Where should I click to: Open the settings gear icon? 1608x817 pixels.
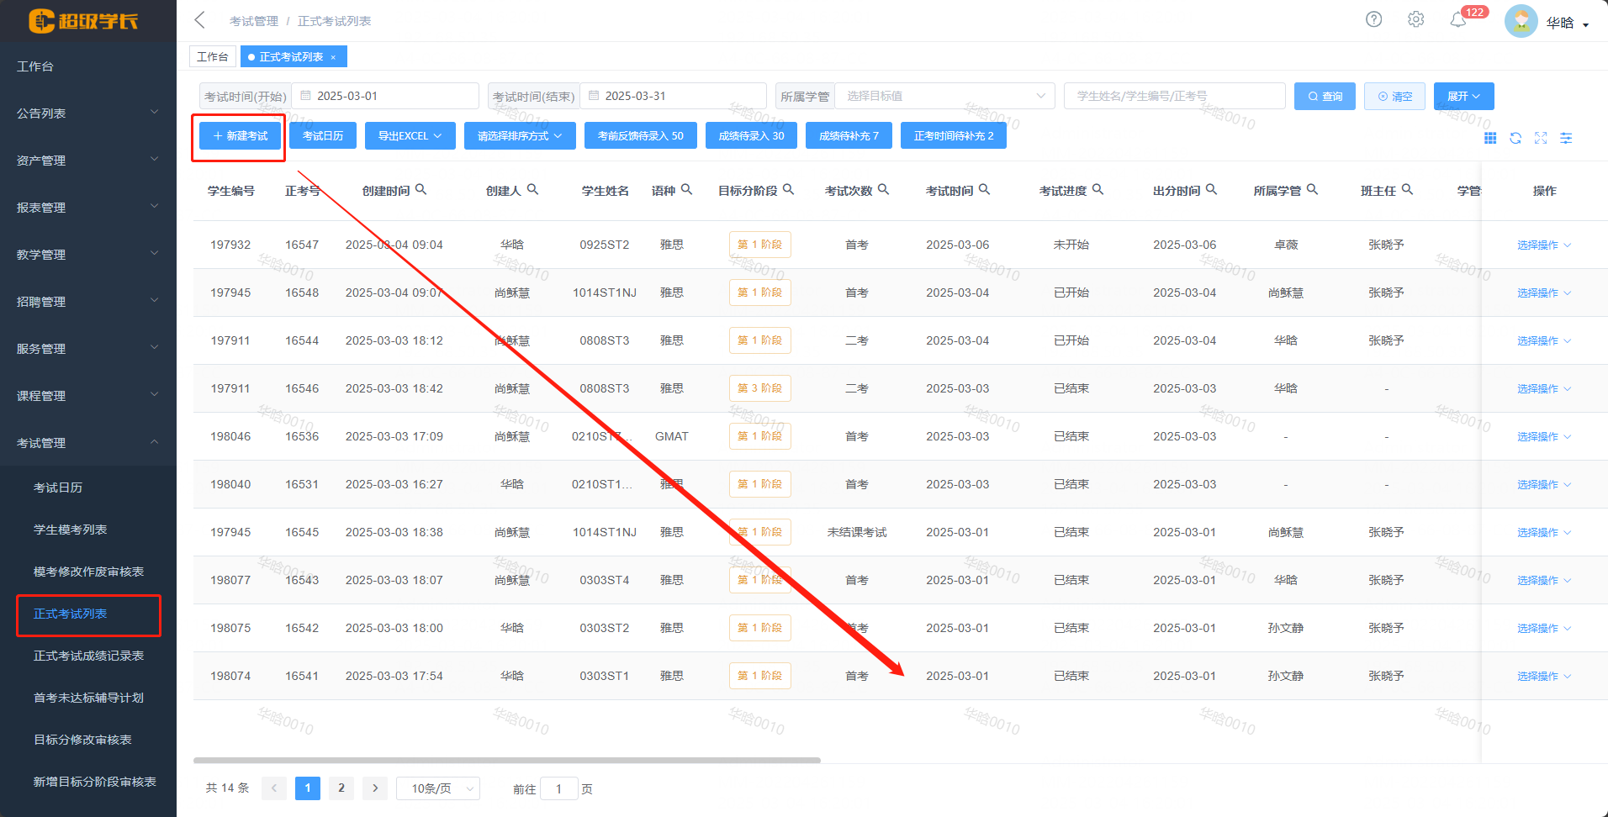1415,19
